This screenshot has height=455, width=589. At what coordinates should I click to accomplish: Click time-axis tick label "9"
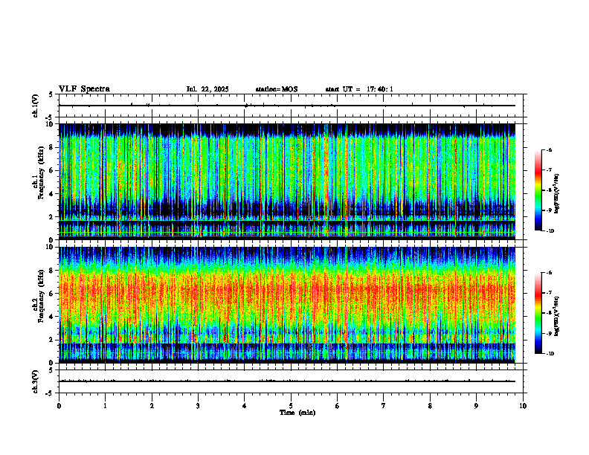[476, 406]
